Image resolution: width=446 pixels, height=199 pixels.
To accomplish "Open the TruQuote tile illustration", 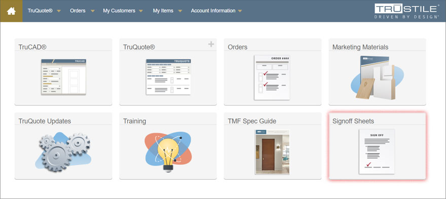I will point(168,77).
